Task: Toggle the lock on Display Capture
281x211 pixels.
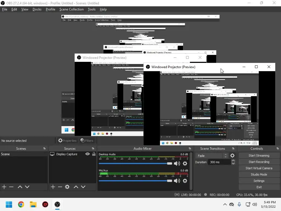Action: 94,154
